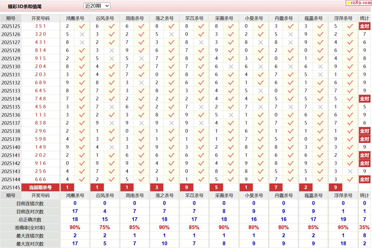Click 周南 wrong-mark X in row 2025132
Viewport: 372px width, 250px height.
pos(141,83)
